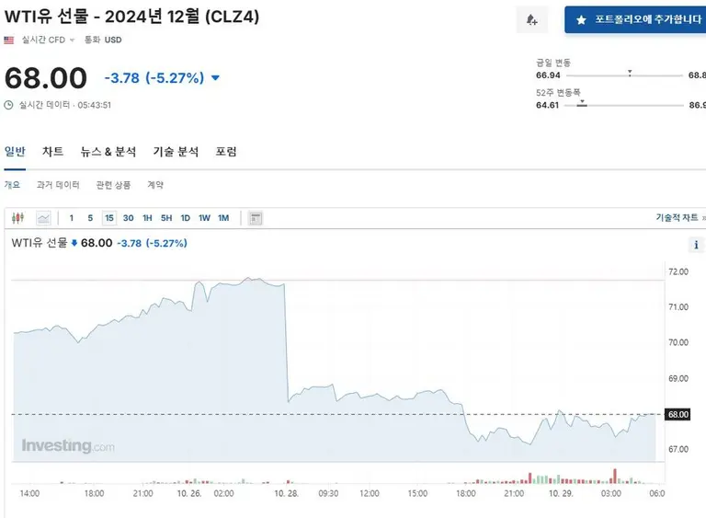Screen dimensions: 706x518
Task: Click the news overlay icon in chart toolbar
Action: pos(256,218)
